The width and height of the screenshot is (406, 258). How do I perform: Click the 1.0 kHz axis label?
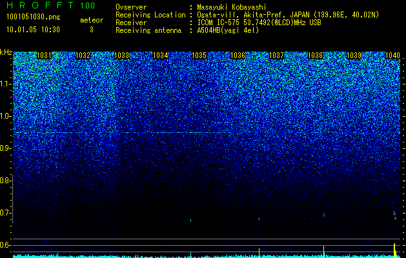(x=6, y=116)
